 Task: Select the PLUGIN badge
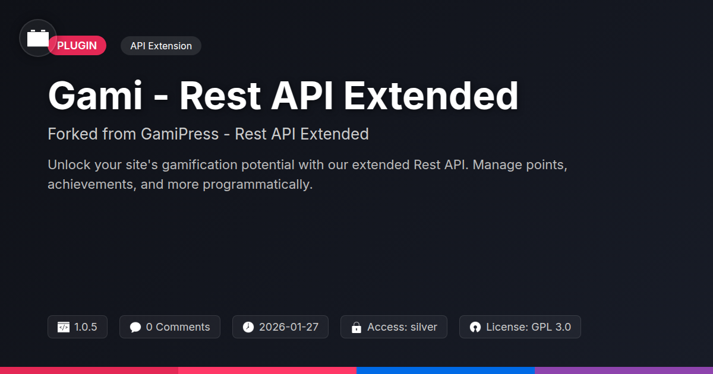[77, 46]
